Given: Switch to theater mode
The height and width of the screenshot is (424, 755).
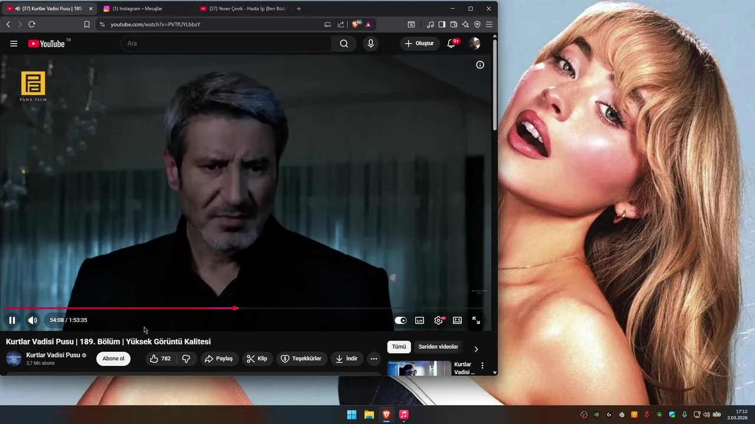Looking at the screenshot, I should click(457, 320).
